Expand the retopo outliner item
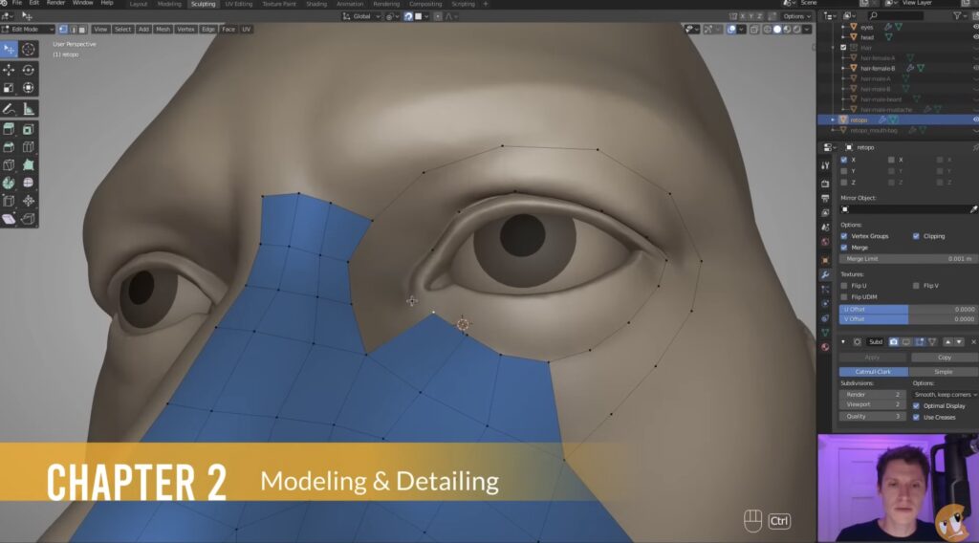Image resolution: width=979 pixels, height=543 pixels. tap(833, 119)
